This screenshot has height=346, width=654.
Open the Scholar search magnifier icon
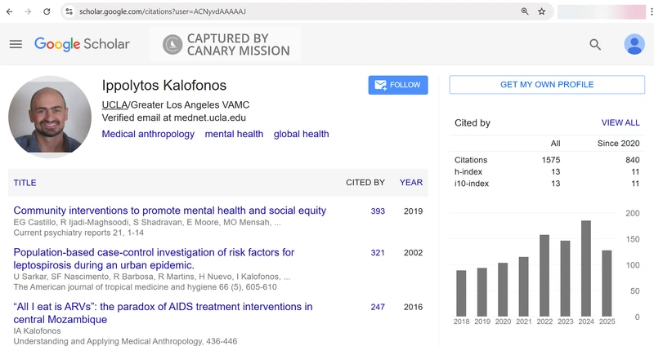[595, 44]
